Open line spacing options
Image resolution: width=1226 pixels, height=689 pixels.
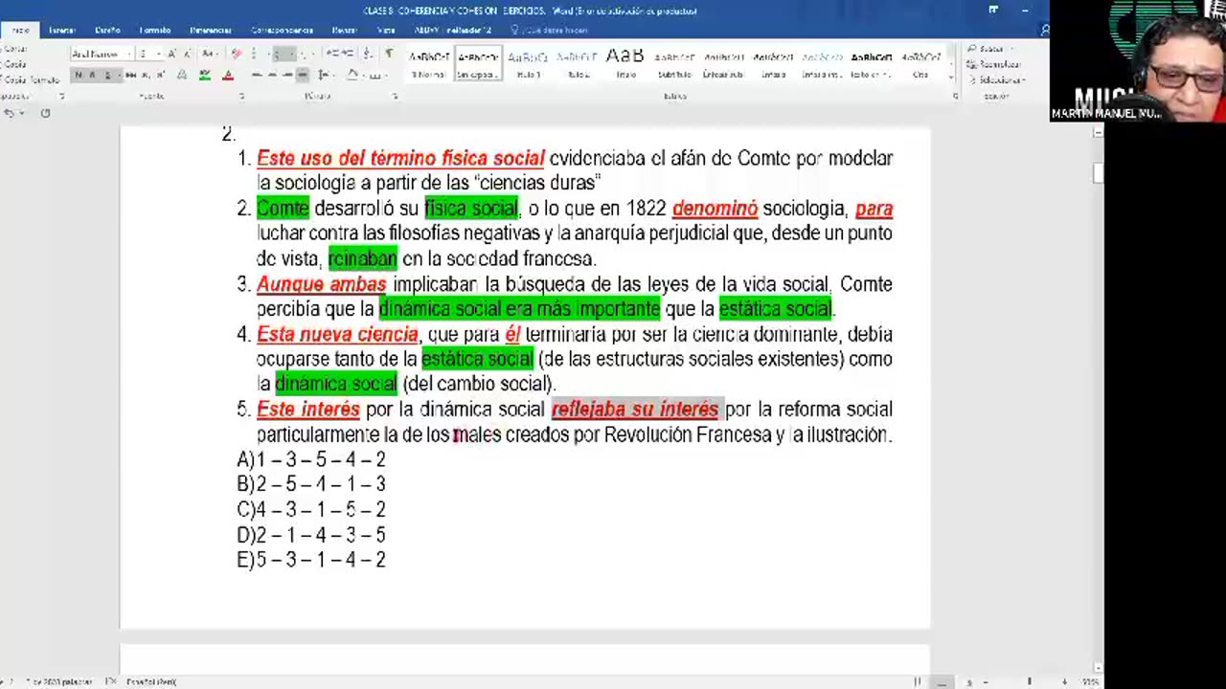point(325,75)
